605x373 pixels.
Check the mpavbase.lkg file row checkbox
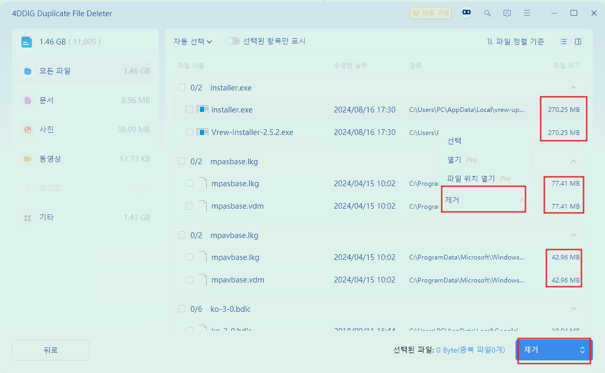[x=189, y=257]
